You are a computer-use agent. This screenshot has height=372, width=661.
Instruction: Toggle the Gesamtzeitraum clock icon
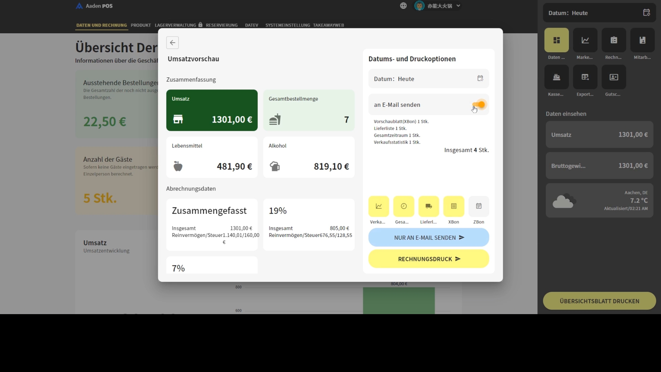point(403,206)
